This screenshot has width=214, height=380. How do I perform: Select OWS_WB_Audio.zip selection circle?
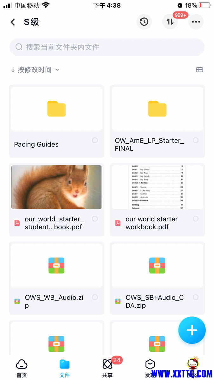click(95, 297)
